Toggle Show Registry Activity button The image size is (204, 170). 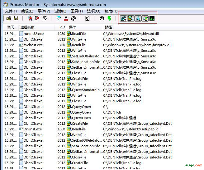click(124, 18)
